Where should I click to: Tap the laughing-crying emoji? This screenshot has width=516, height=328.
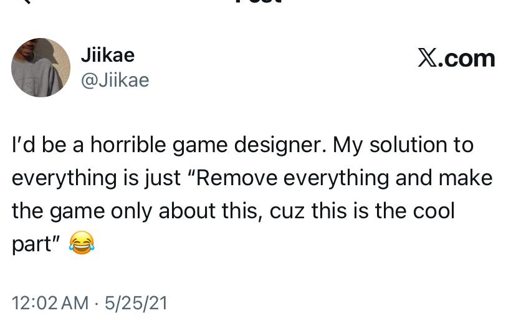(x=82, y=243)
